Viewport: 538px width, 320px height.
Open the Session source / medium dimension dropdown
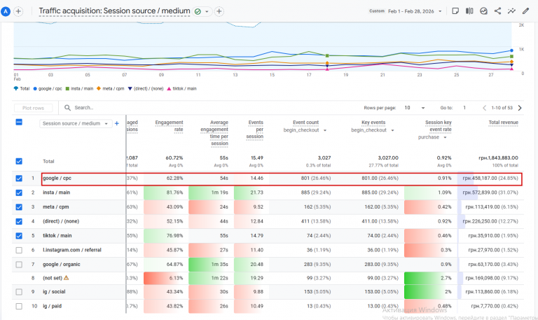[x=76, y=123]
